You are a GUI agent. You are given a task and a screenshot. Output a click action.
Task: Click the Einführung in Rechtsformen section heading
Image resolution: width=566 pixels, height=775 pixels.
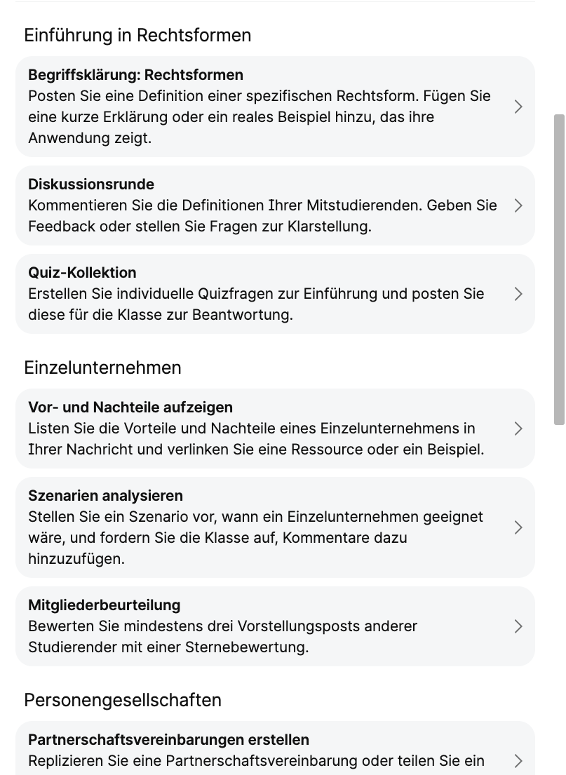pos(137,35)
